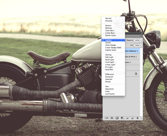Click the new layer icon
167x136 pixels.
[132, 118]
